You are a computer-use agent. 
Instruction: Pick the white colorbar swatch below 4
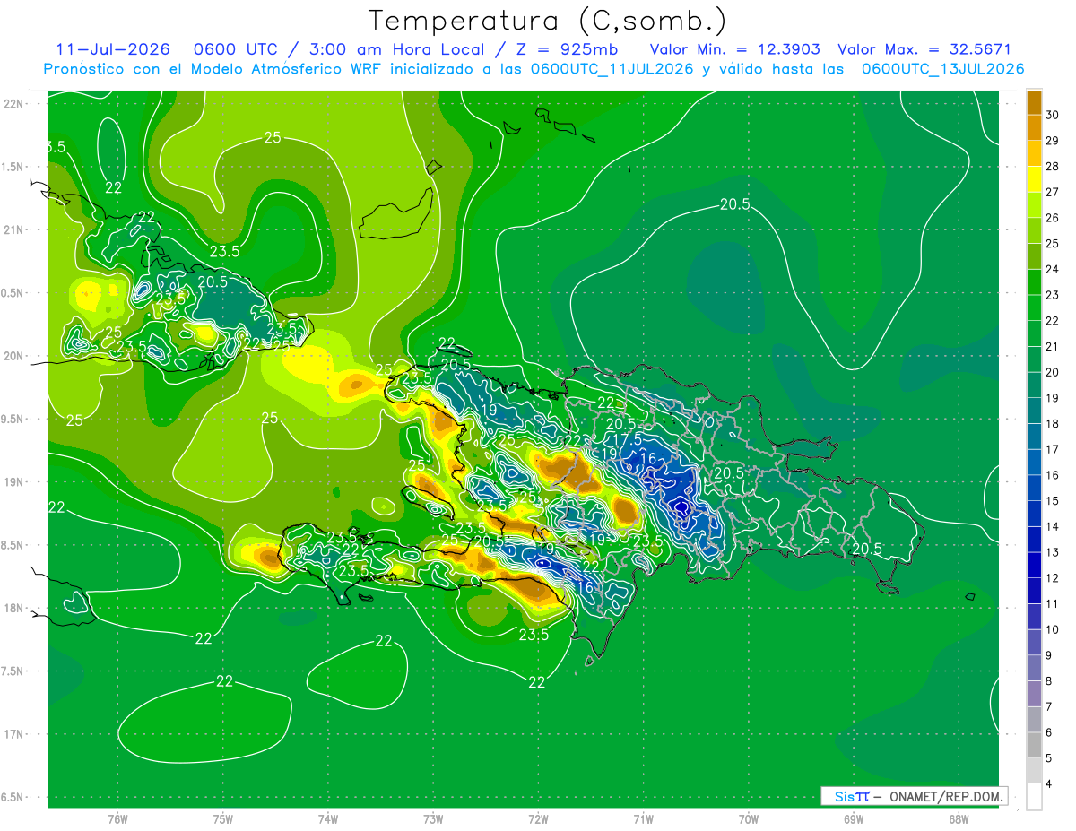pyautogui.click(x=1034, y=797)
